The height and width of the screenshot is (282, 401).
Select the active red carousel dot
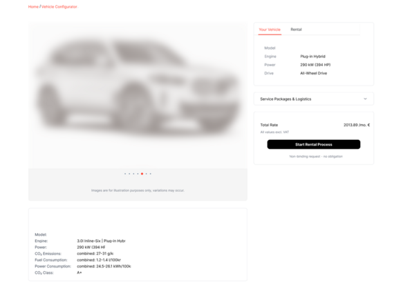[x=142, y=174]
